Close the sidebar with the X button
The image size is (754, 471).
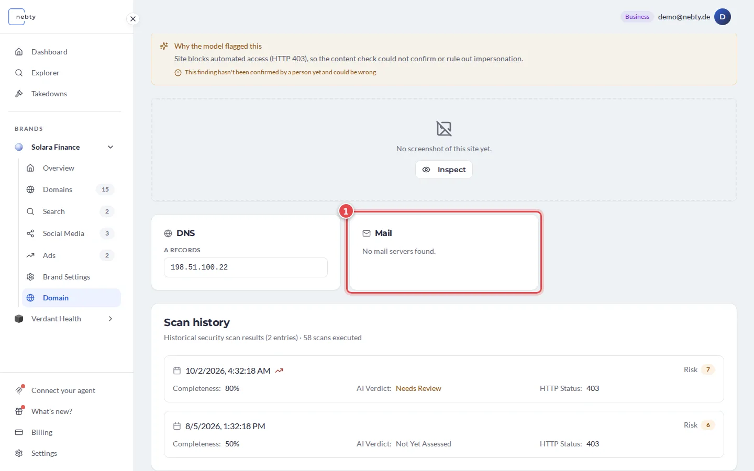click(133, 19)
